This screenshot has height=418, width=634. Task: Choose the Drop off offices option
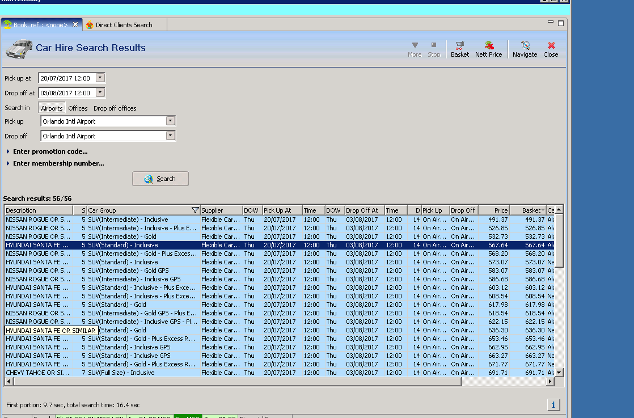coord(115,108)
